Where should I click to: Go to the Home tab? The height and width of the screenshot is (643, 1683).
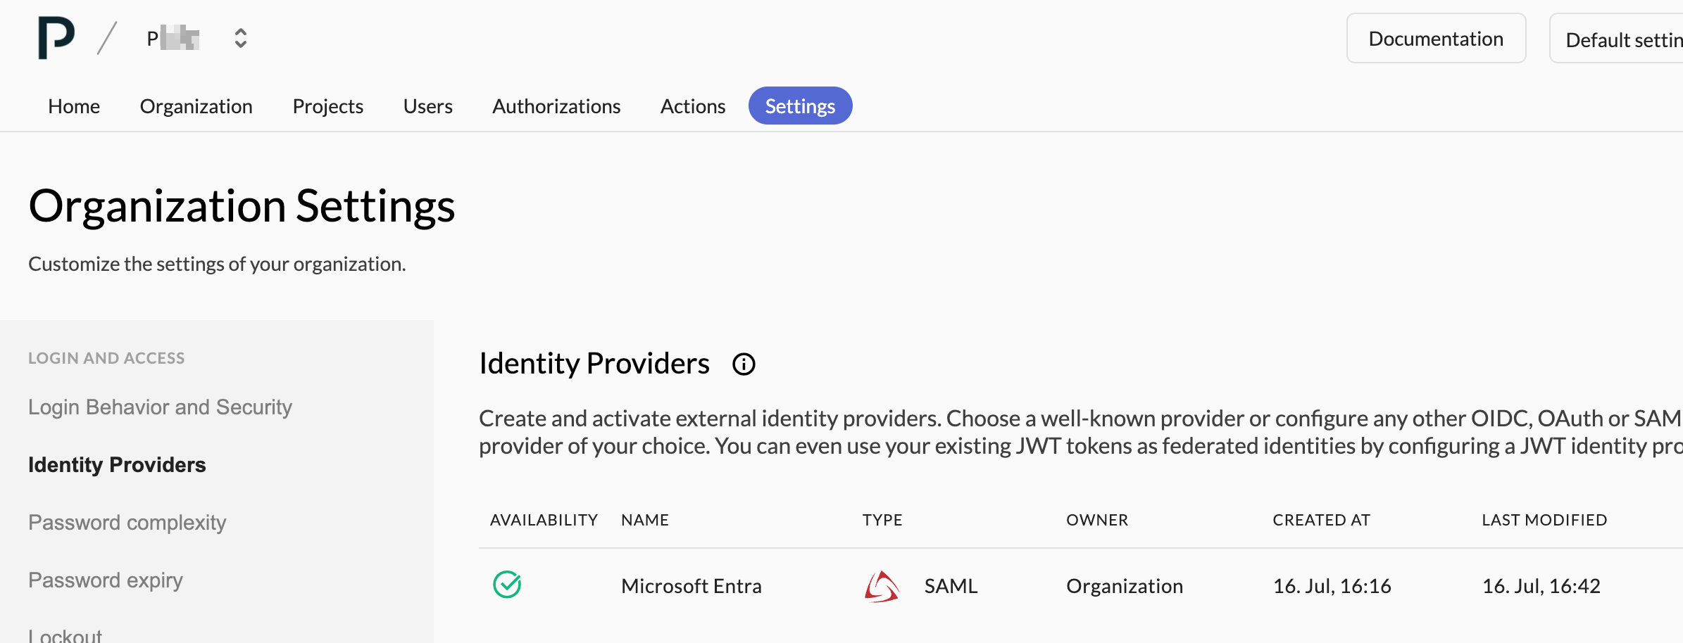[x=74, y=106]
